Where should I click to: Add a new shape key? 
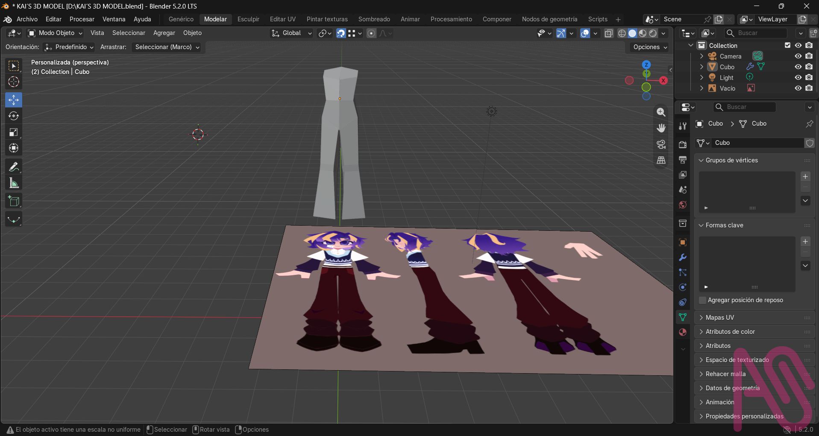point(805,242)
